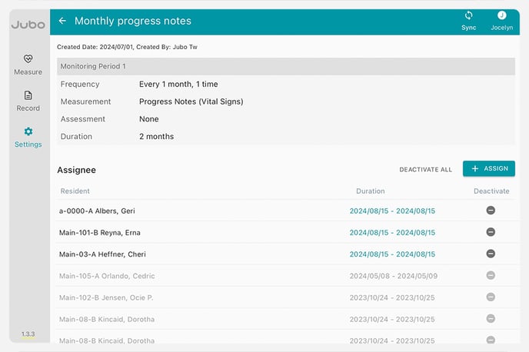Select resident Main-03-A Heffner, Cheri
The height and width of the screenshot is (352, 529).
pyautogui.click(x=102, y=254)
